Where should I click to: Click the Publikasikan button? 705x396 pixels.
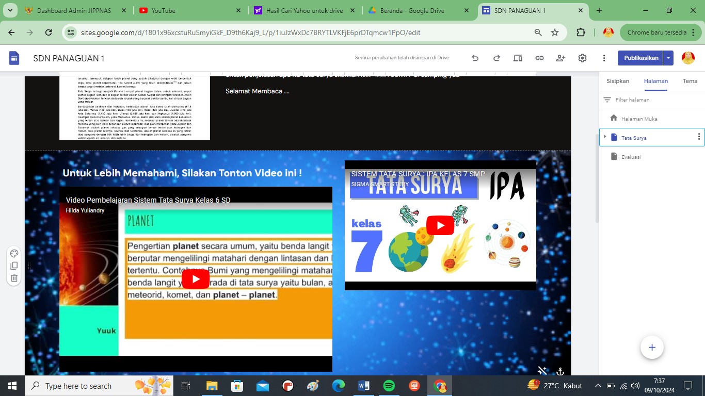pyautogui.click(x=641, y=58)
